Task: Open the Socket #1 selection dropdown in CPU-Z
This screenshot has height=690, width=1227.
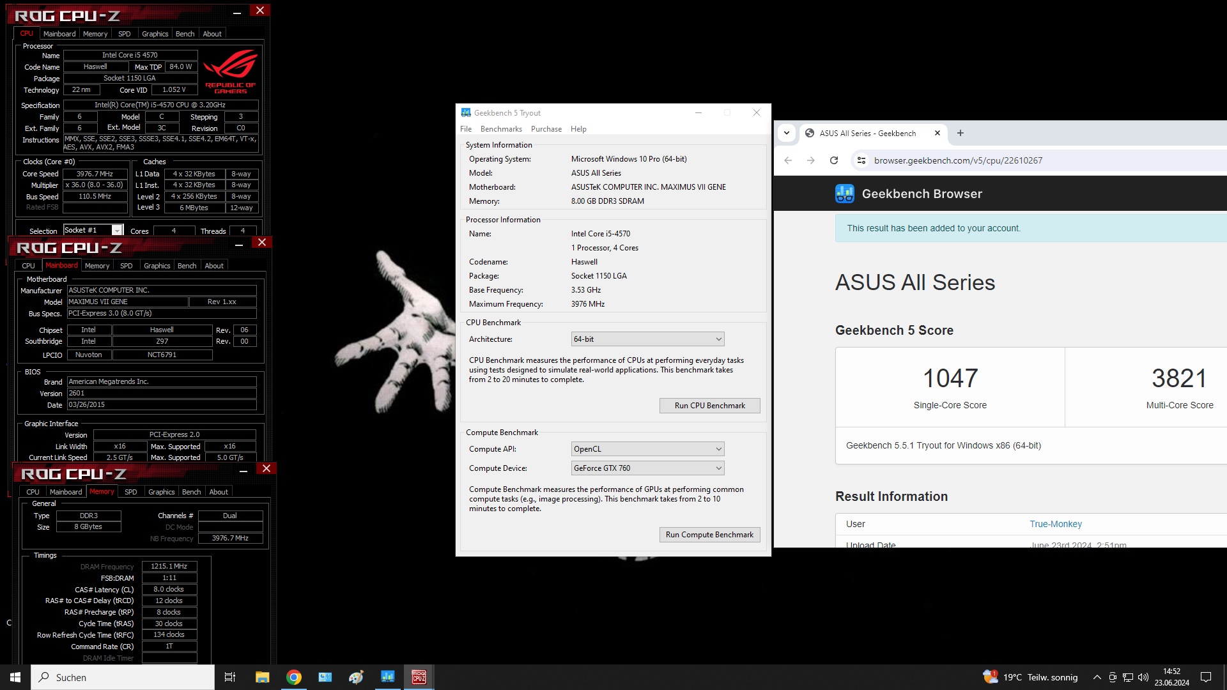Action: point(93,230)
